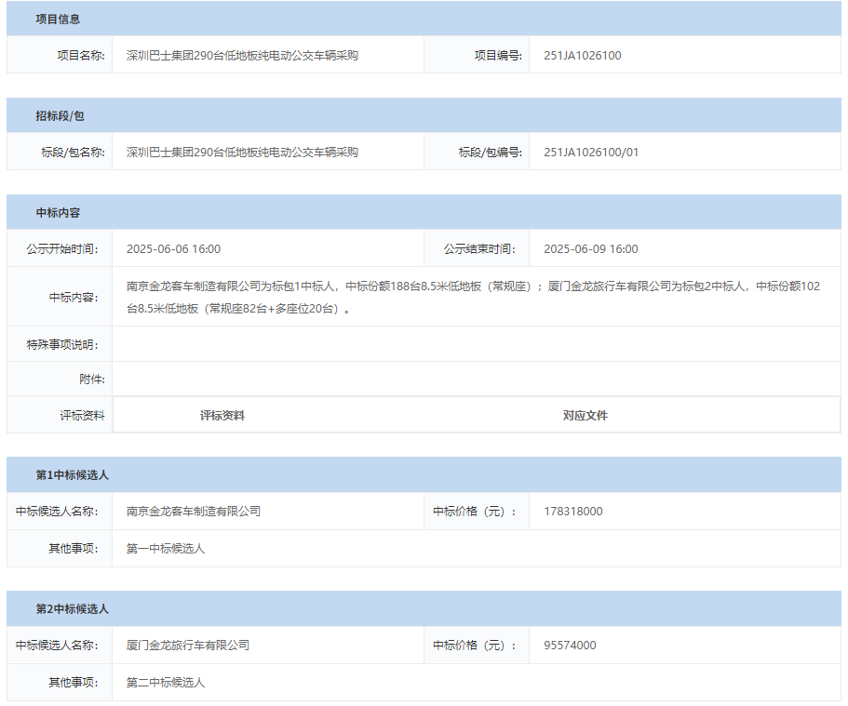Click the 第1中标候选人 section header

coord(424,474)
